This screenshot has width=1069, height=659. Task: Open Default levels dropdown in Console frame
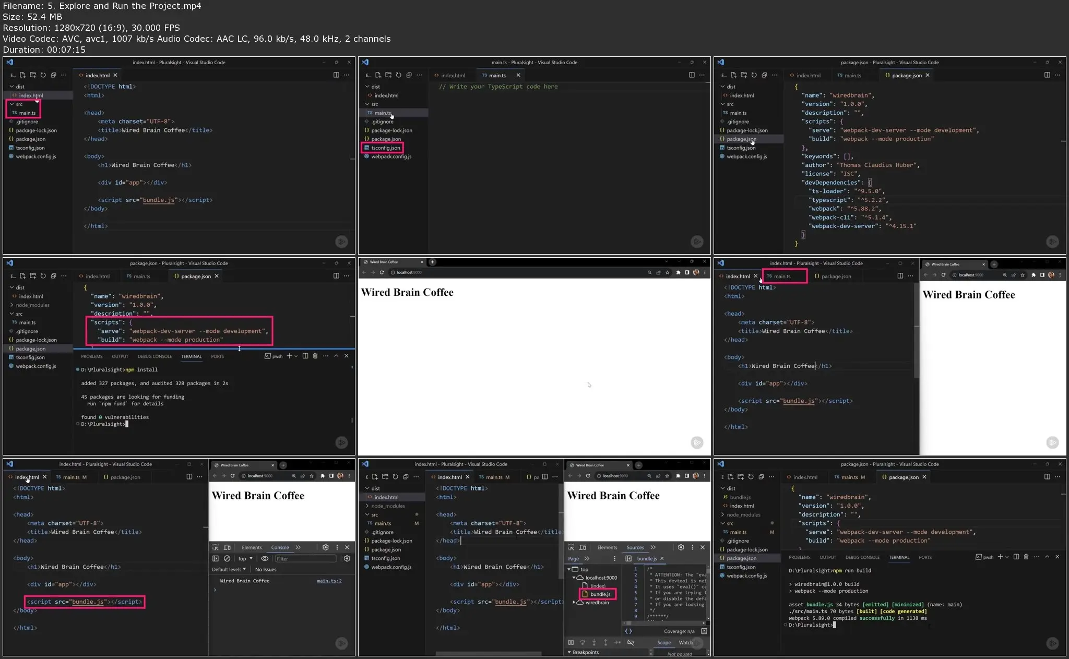pyautogui.click(x=229, y=569)
